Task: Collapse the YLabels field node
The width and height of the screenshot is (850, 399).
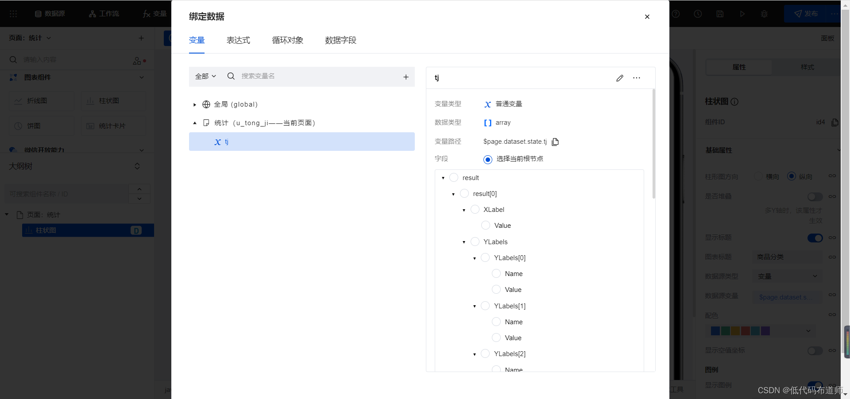Action: point(464,242)
